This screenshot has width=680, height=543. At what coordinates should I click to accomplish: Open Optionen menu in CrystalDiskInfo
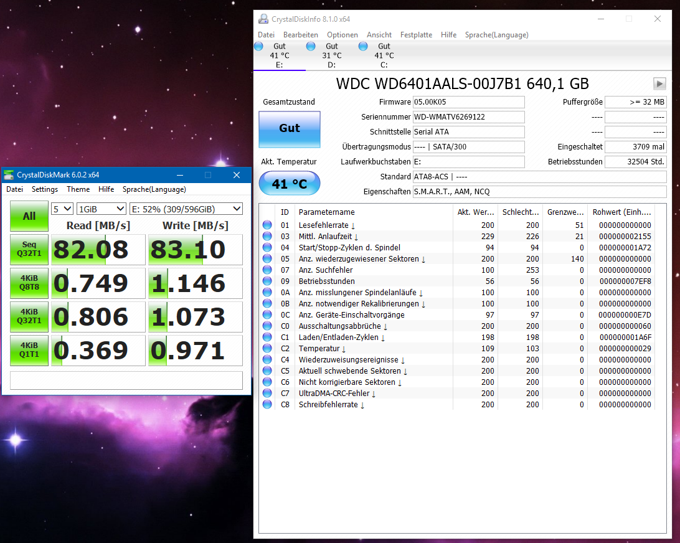(x=342, y=35)
